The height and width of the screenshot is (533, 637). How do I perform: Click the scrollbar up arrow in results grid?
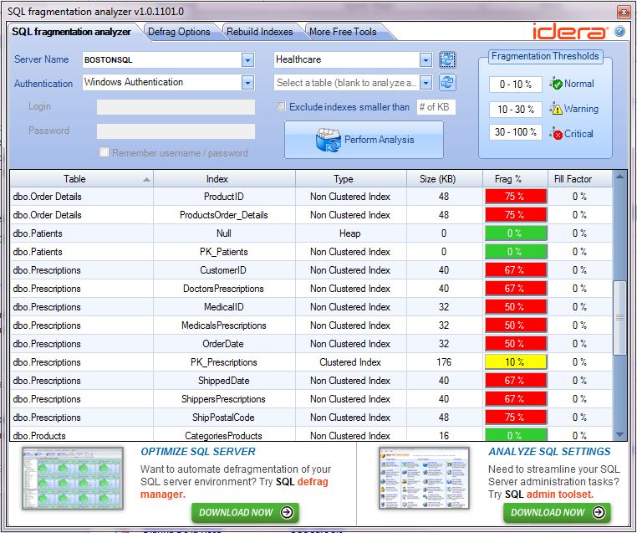619,177
